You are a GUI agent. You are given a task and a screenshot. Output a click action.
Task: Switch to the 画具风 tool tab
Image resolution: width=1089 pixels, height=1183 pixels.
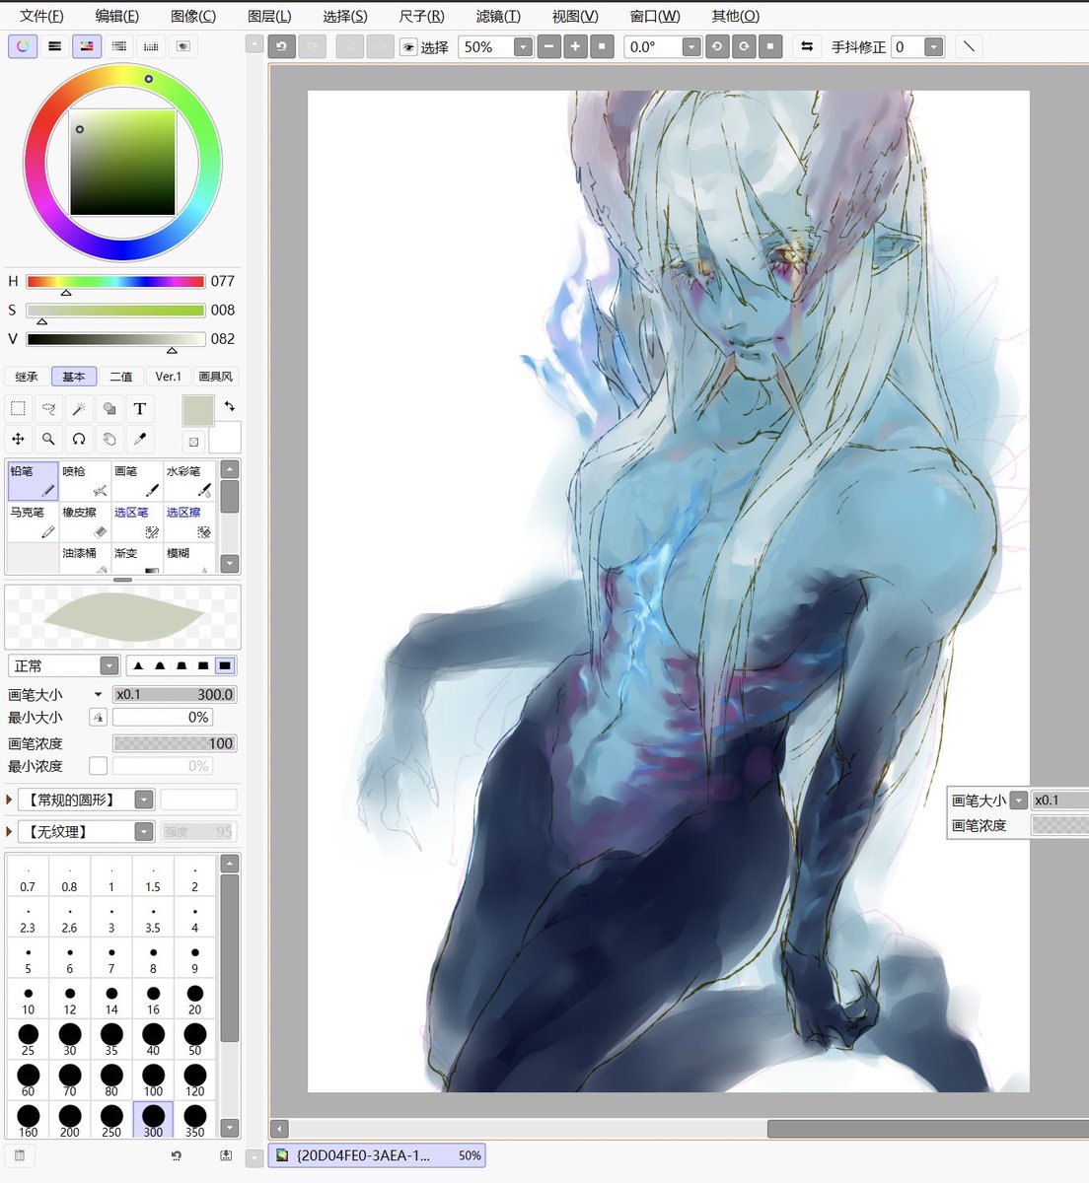tap(215, 377)
